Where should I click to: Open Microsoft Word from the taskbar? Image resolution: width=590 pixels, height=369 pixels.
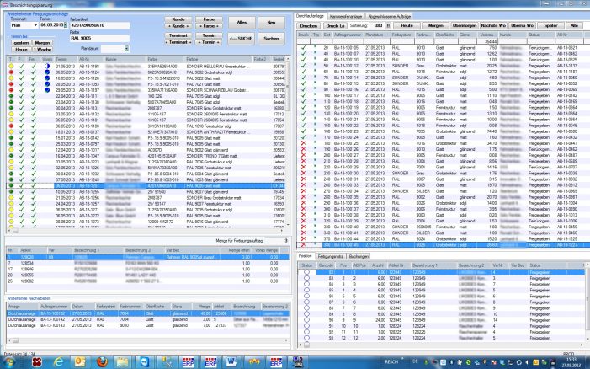tap(231, 362)
